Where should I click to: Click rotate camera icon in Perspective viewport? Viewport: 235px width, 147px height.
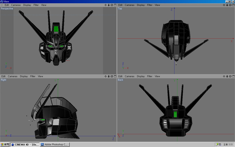pyautogui.click(x=112, y=5)
